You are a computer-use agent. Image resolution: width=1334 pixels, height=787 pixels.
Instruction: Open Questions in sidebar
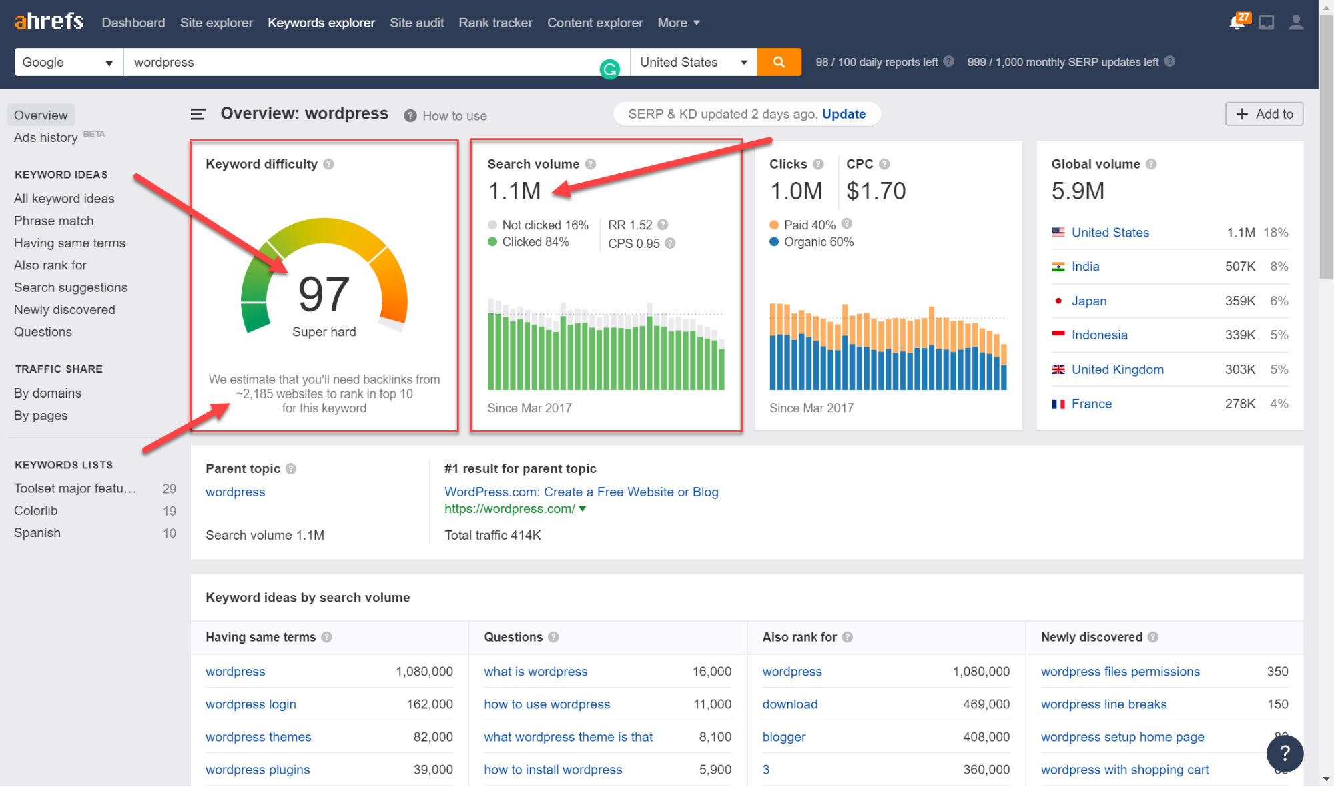[43, 332]
